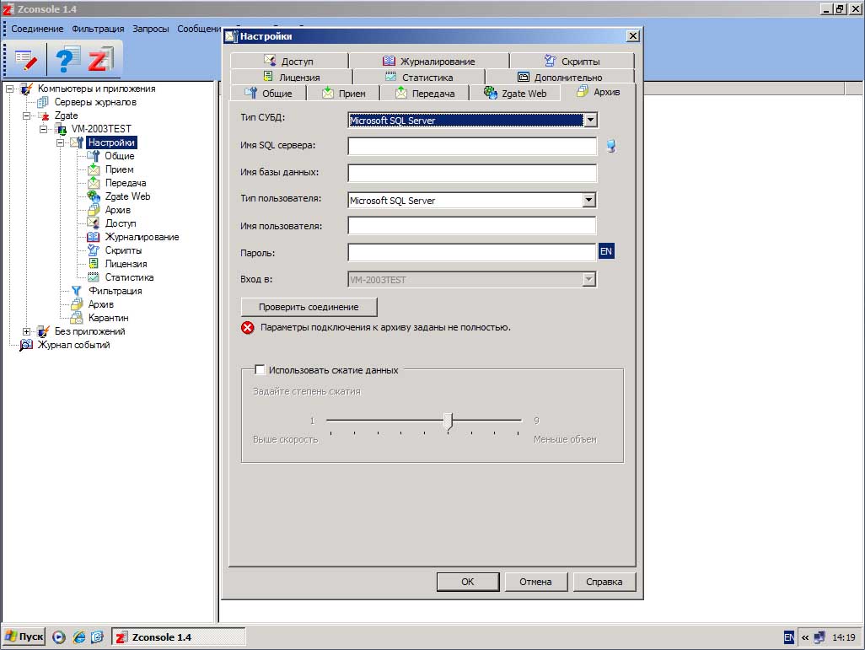Switch to the Дополнительно tab
Screen dimensions: 865x650
tap(560, 78)
